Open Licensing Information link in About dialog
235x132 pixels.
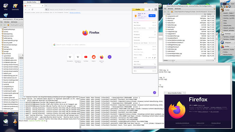pos(182,123)
